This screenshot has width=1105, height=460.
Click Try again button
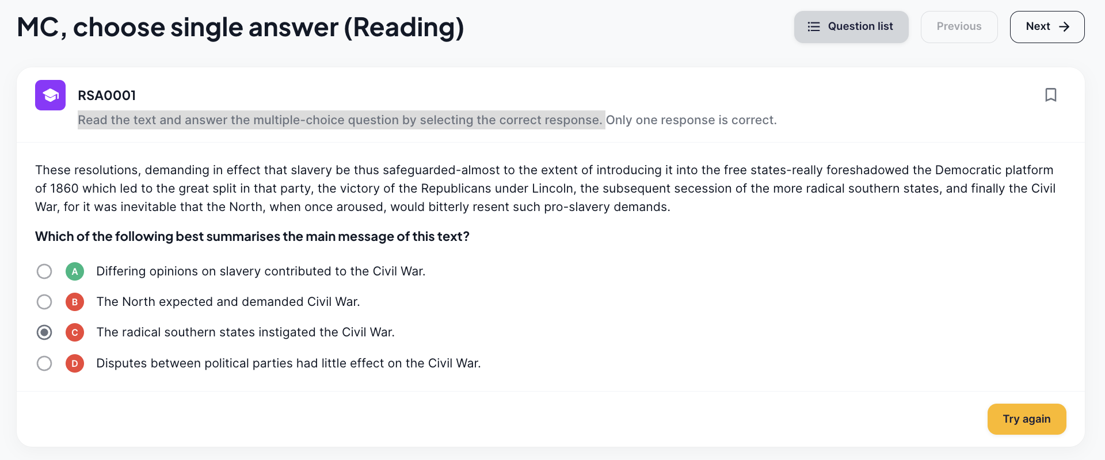(x=1027, y=419)
